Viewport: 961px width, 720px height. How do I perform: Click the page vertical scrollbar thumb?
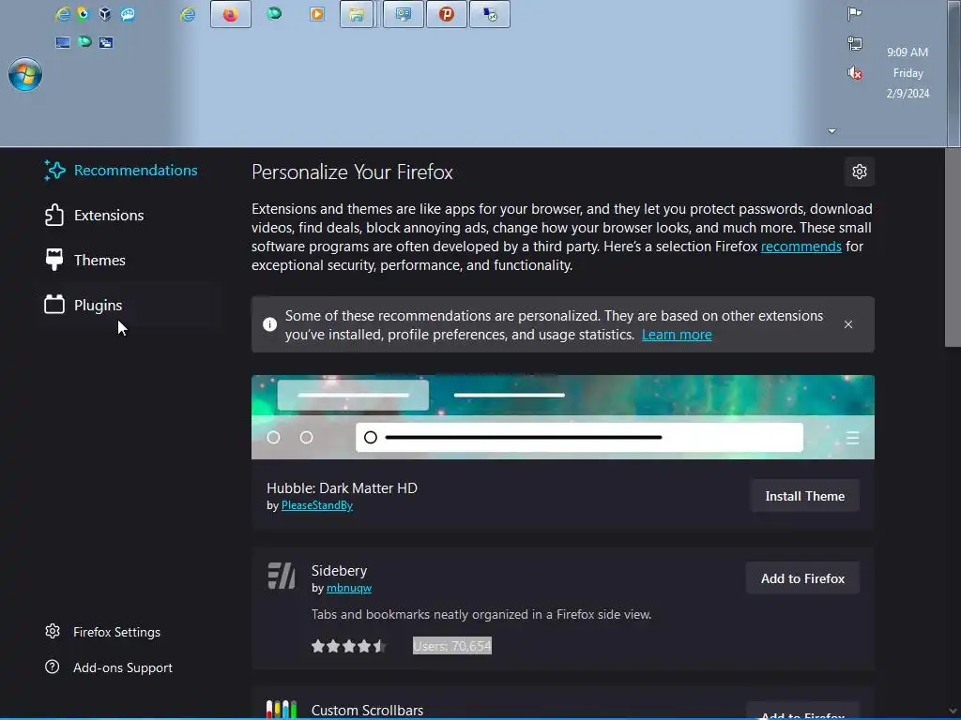953,247
